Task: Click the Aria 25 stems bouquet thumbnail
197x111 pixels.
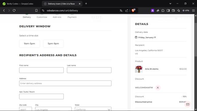Action: (139, 69)
